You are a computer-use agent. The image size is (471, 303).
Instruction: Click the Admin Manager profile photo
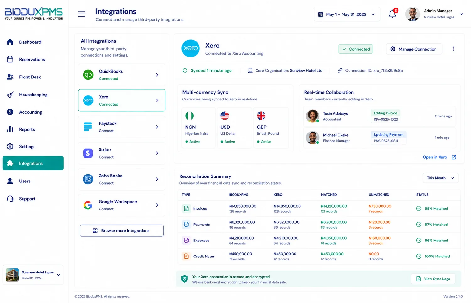(x=413, y=14)
